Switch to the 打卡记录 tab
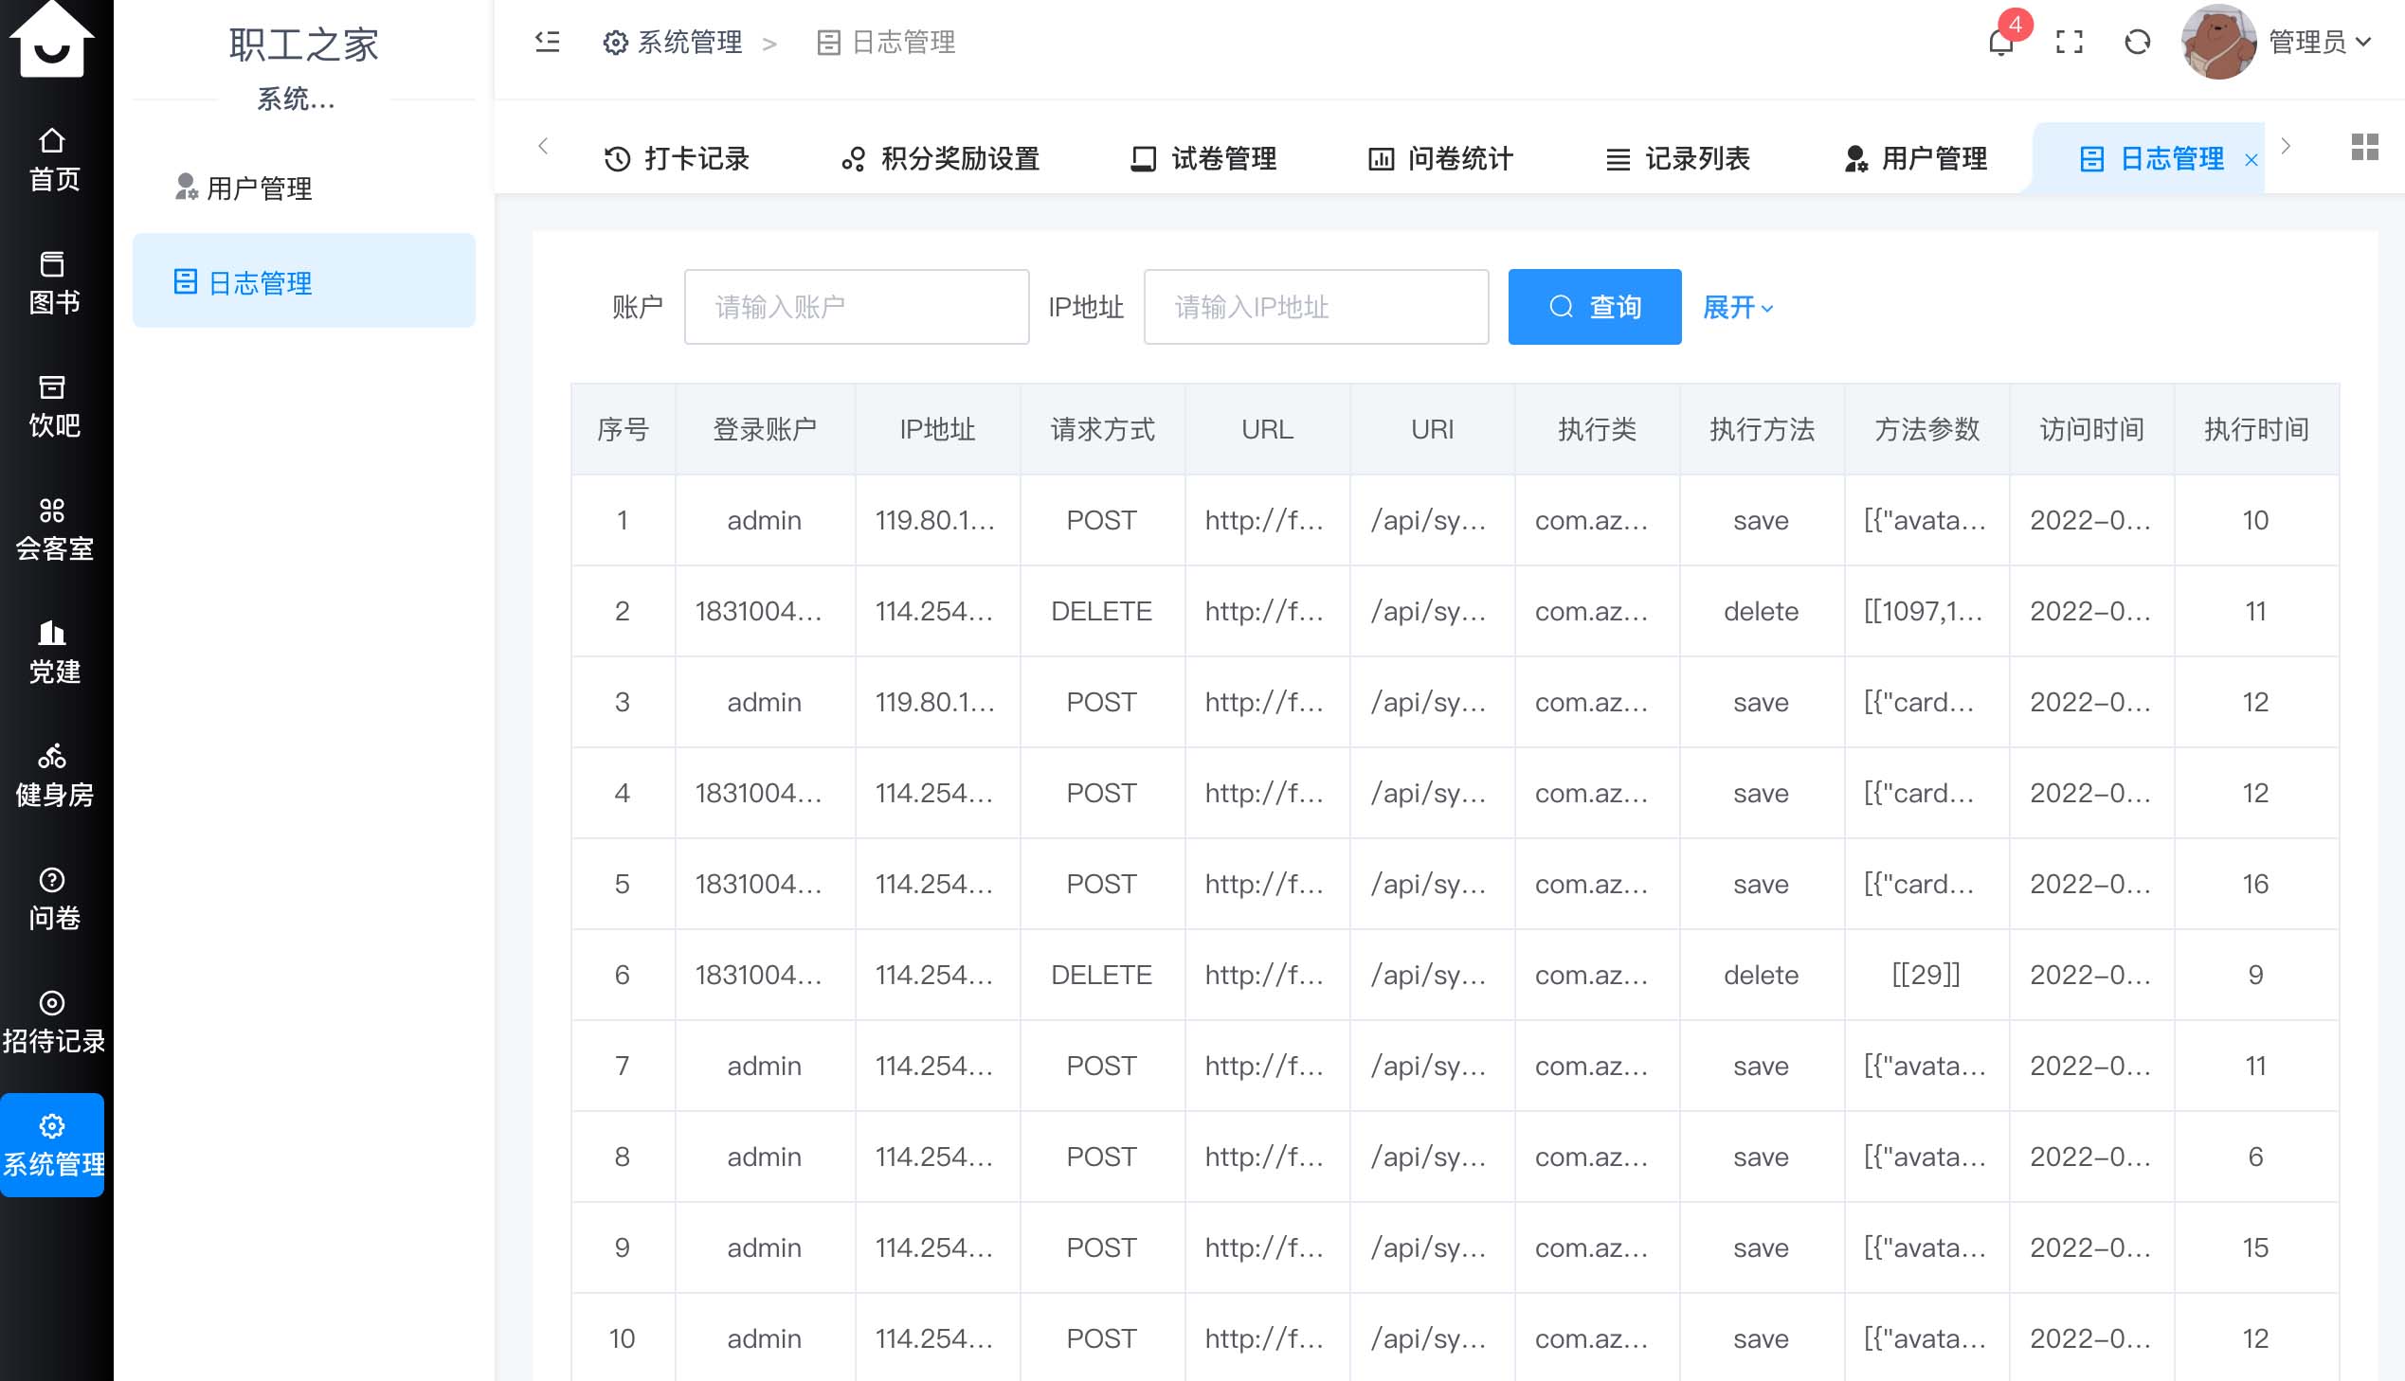 [x=677, y=158]
